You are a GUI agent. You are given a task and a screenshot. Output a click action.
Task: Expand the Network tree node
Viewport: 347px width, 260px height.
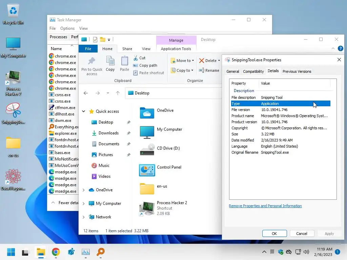coord(83,217)
